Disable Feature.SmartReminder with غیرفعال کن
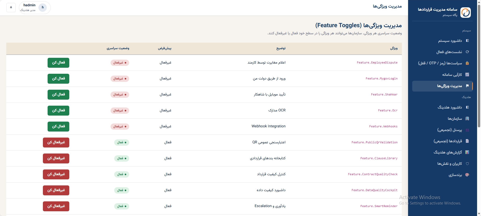The width and height of the screenshot is (481, 216). (x=56, y=206)
